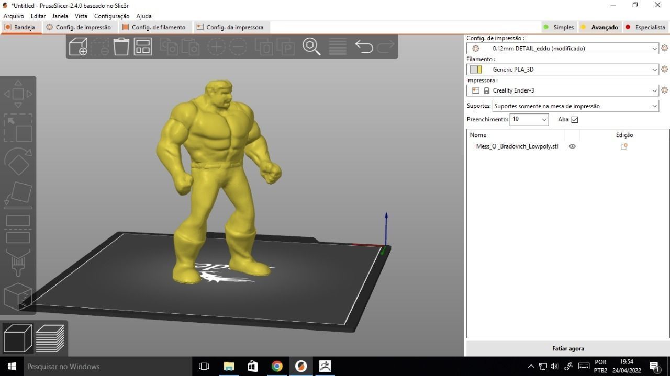Click the Delete (trash) toolbar icon
This screenshot has width=670, height=376.
pos(121,47)
